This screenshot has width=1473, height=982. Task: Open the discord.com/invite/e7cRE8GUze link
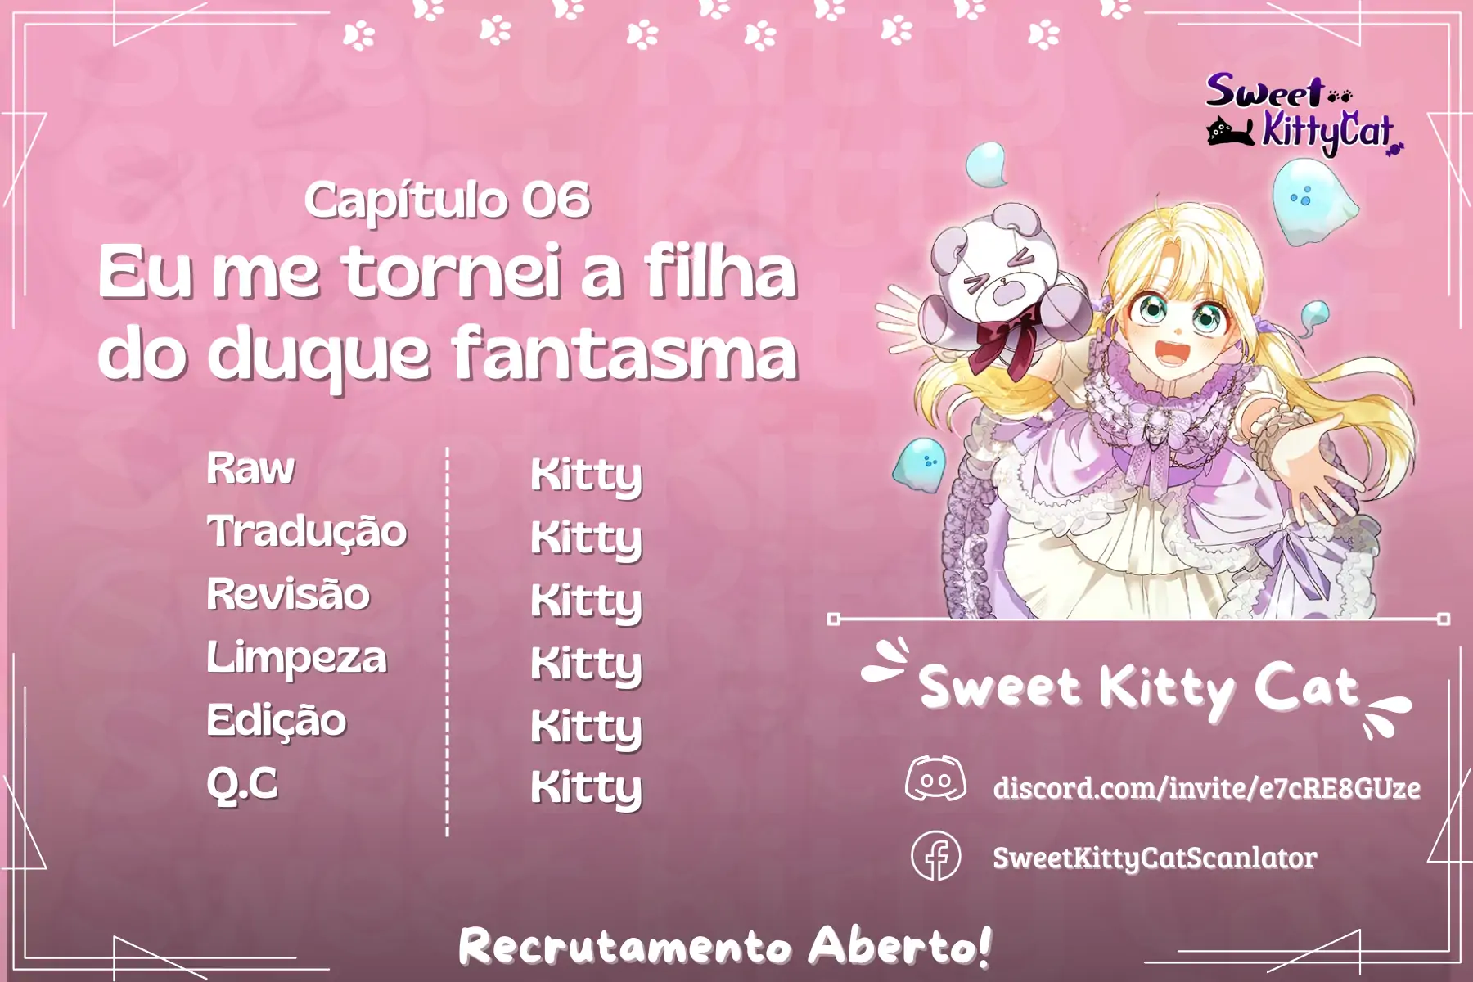(1206, 788)
